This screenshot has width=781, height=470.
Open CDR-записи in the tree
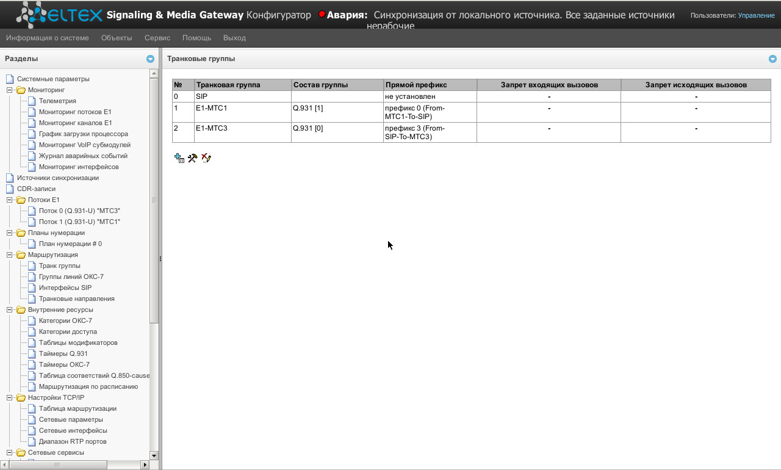pyautogui.click(x=36, y=189)
